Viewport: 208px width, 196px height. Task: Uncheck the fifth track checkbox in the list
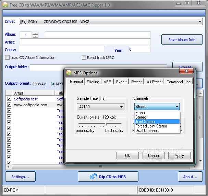point(9,122)
